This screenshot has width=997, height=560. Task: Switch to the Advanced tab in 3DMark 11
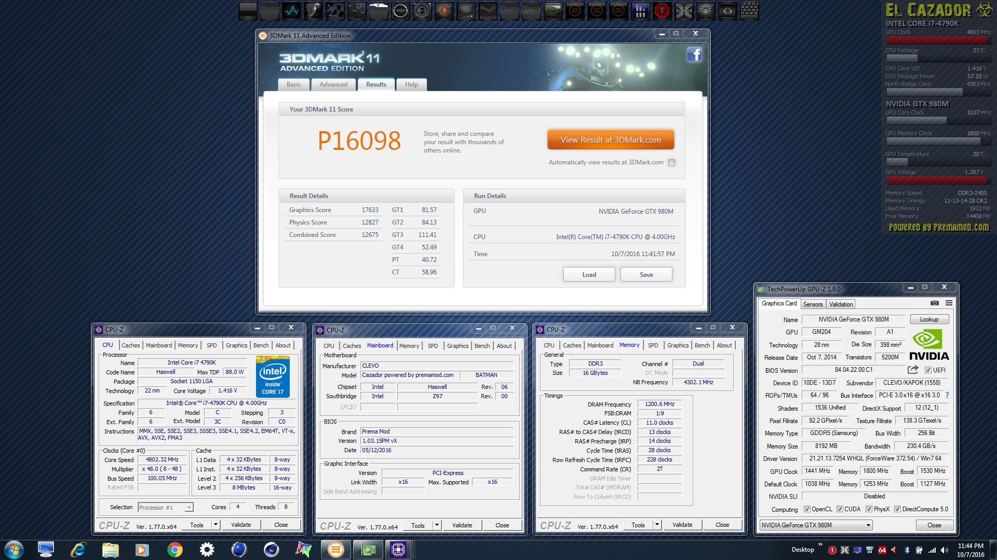(x=333, y=85)
